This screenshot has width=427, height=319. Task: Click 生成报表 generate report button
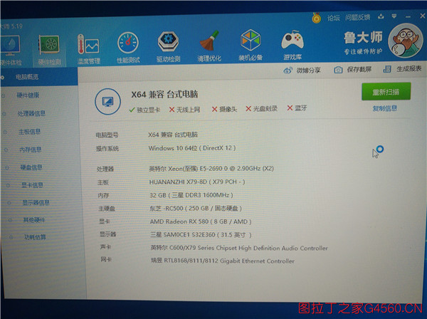pyautogui.click(x=402, y=69)
